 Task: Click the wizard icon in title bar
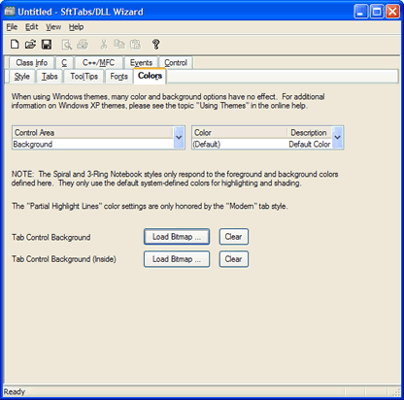(10, 12)
